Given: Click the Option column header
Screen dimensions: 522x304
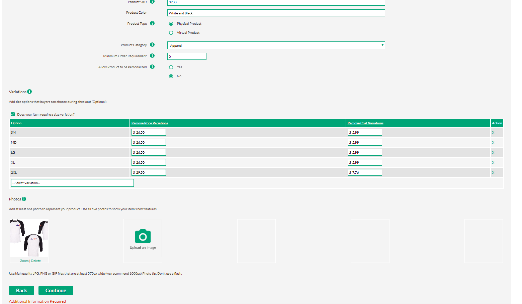Looking at the screenshot, I should tap(70, 123).
